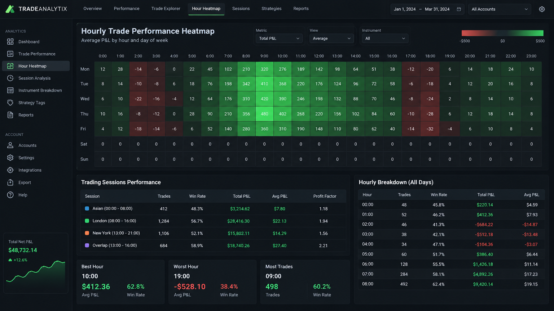Click the Total Net P&L sparkline chart

pyautogui.click(x=36, y=272)
